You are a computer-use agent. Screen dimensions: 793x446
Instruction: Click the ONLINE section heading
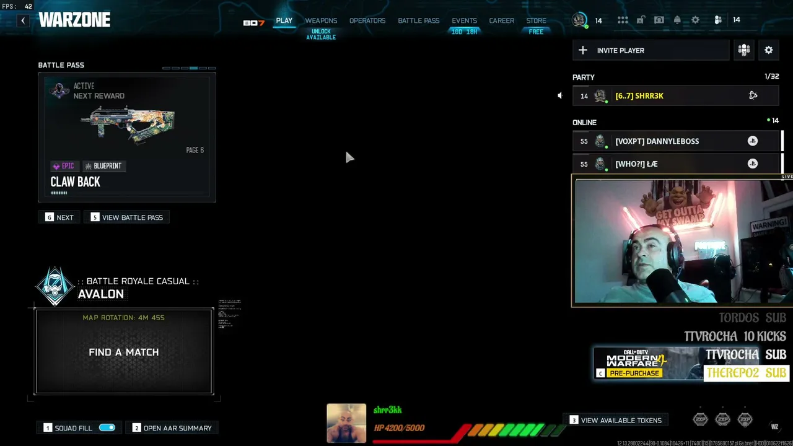(584, 123)
